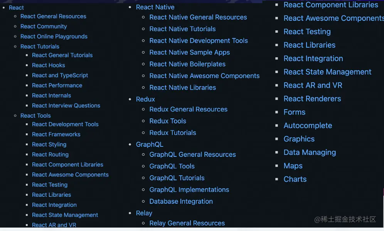The image size is (384, 231).
Task: Click the "React Tools" heading link
Action: 35,115
